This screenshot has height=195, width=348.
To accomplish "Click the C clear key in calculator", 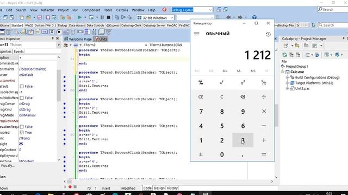I will [221, 97].
